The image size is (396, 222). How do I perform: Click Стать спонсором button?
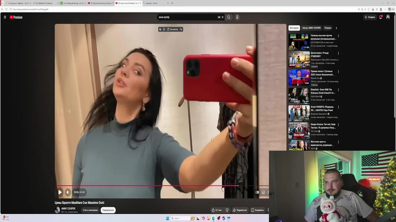coord(90,210)
